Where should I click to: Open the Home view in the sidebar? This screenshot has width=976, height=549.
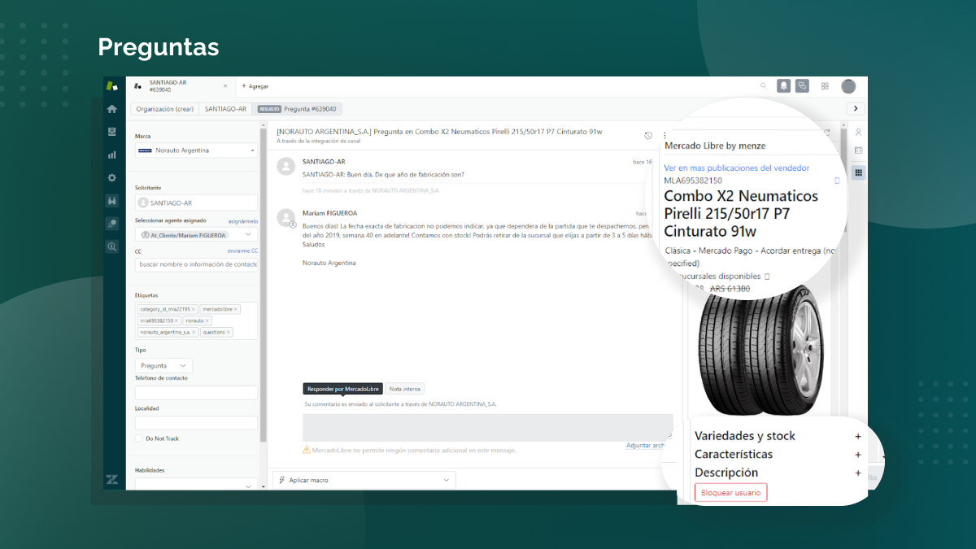coord(112,109)
